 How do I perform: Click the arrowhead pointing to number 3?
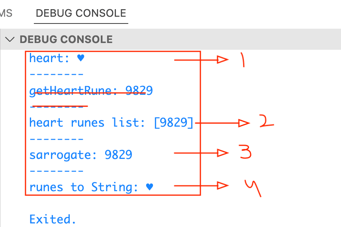pyautogui.click(x=222, y=153)
